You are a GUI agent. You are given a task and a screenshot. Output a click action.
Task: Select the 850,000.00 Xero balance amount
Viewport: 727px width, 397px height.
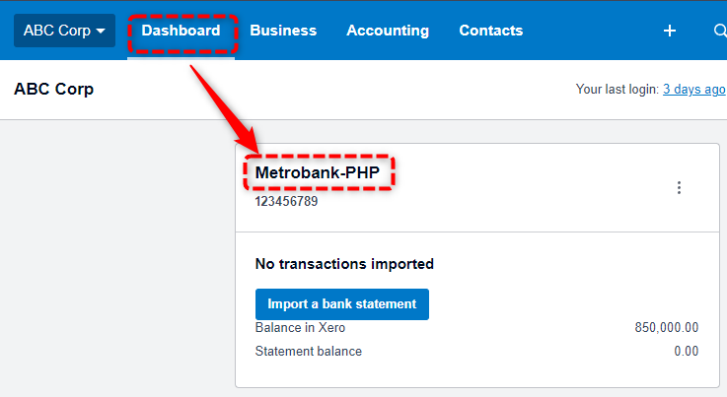click(x=667, y=327)
